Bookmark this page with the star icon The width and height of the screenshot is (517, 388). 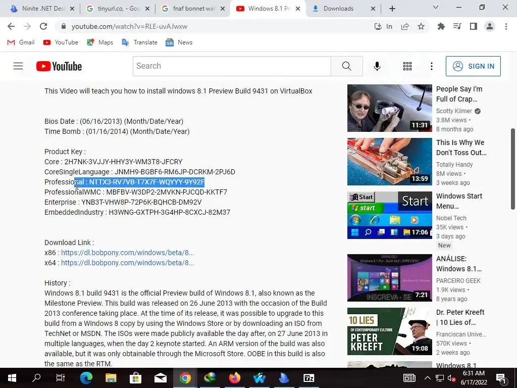[x=421, y=26]
